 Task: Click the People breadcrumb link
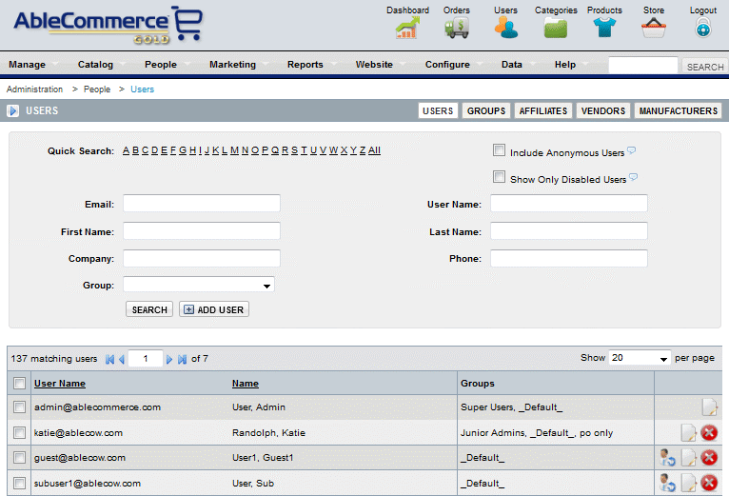(97, 89)
